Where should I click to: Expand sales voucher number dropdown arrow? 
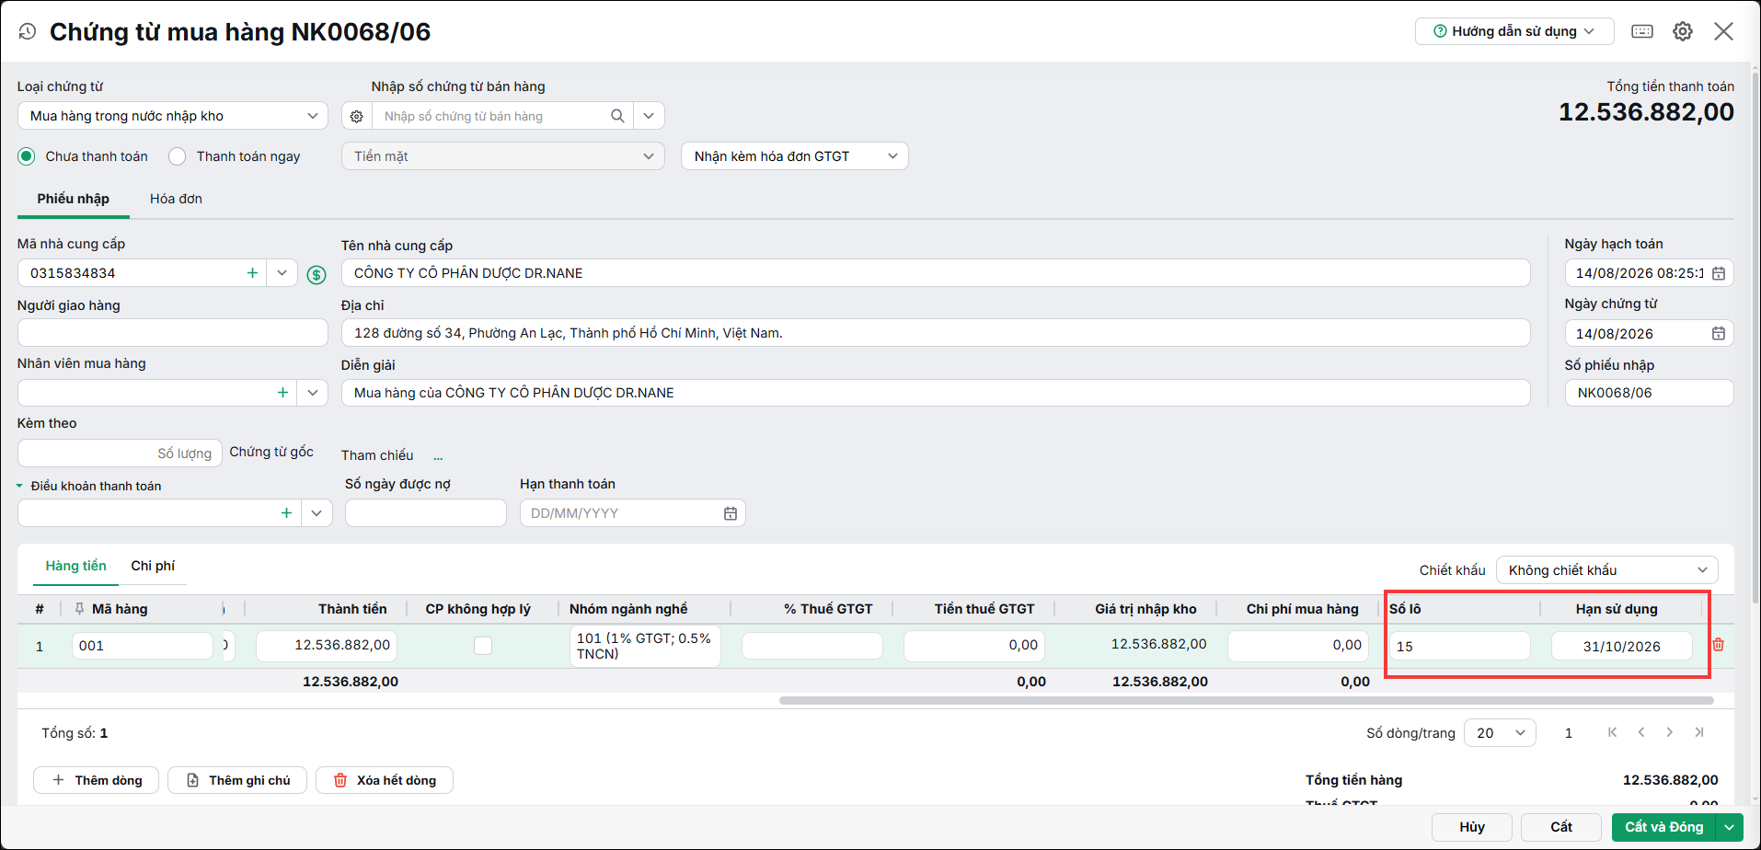pyautogui.click(x=649, y=116)
